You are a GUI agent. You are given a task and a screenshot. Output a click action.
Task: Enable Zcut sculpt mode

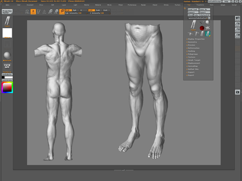tap(106, 10)
